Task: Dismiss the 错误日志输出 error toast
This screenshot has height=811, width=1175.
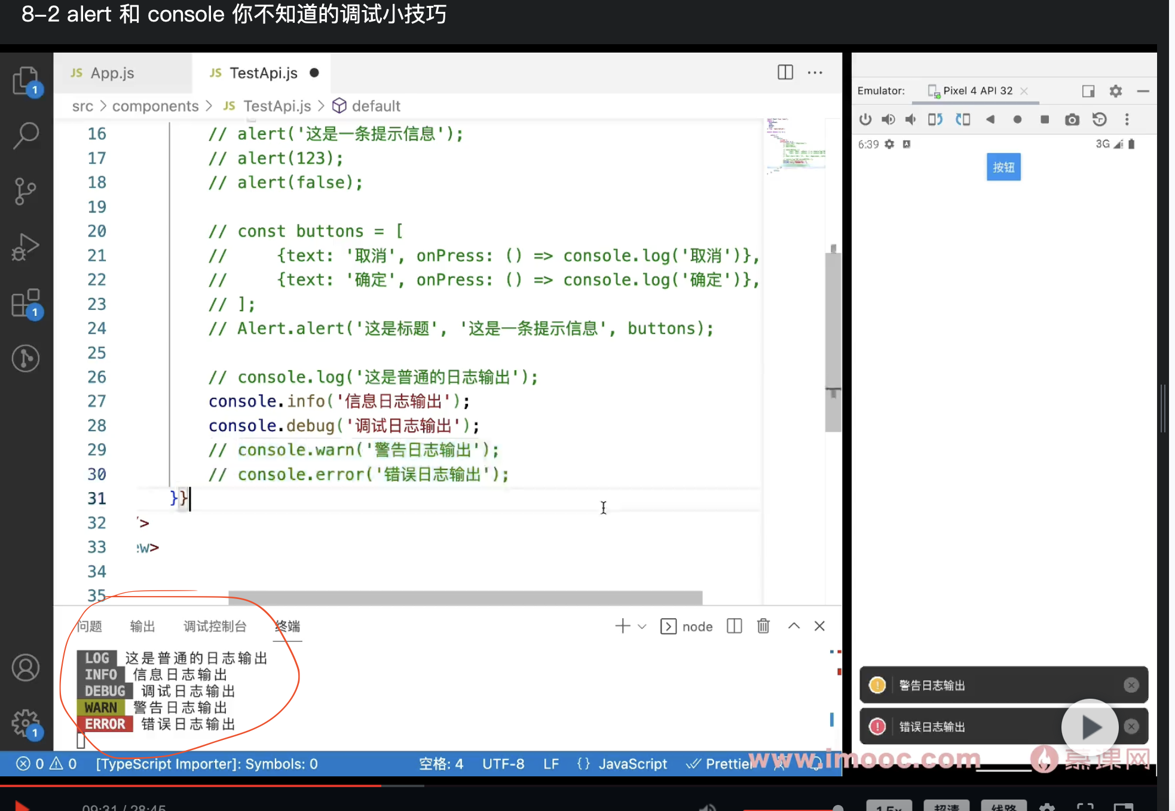Action: tap(1131, 726)
